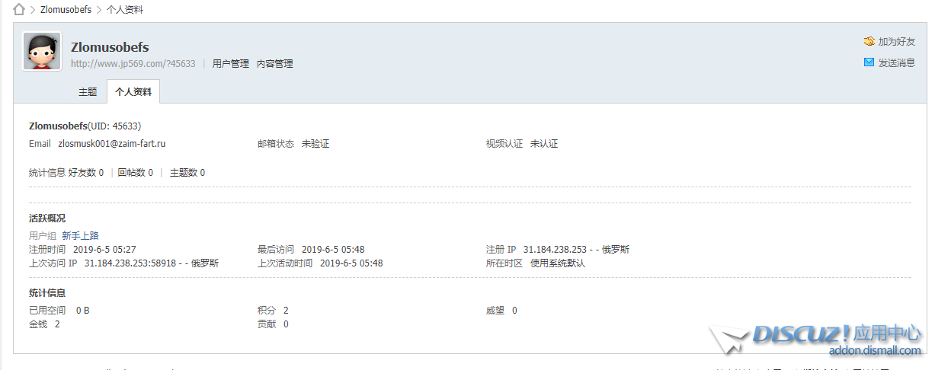The width and height of the screenshot is (935, 370).
Task: Click the zlosmusk001@zaim-fart.ru email address
Action: pyautogui.click(x=112, y=144)
